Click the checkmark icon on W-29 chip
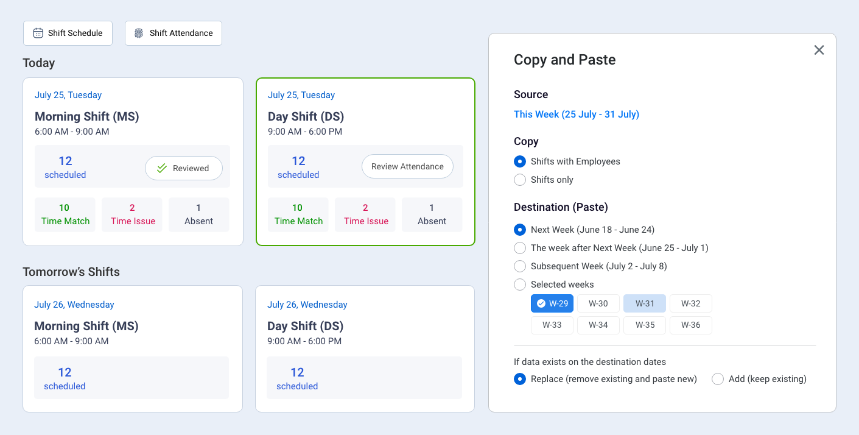 pos(541,303)
